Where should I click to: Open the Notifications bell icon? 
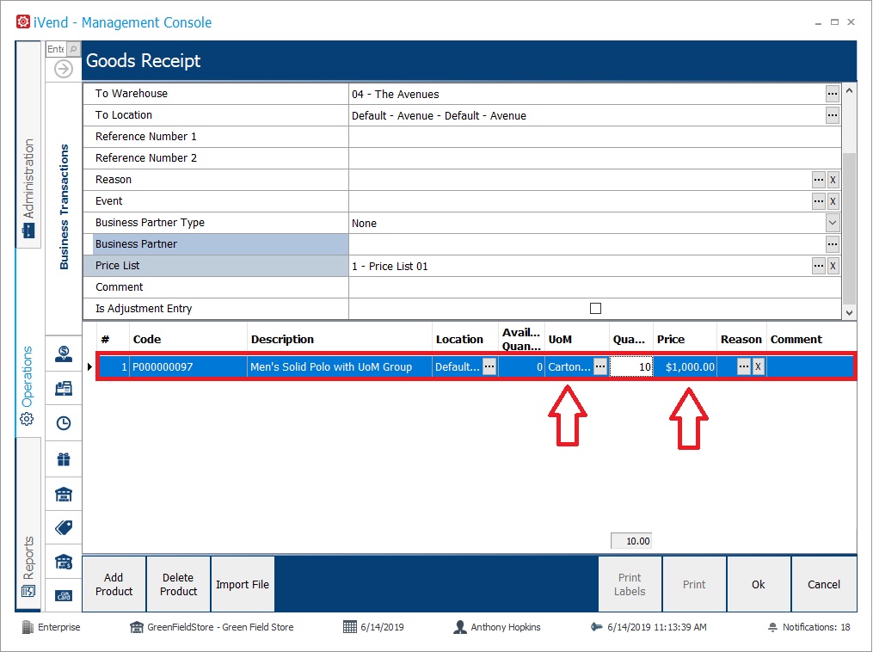tap(772, 628)
